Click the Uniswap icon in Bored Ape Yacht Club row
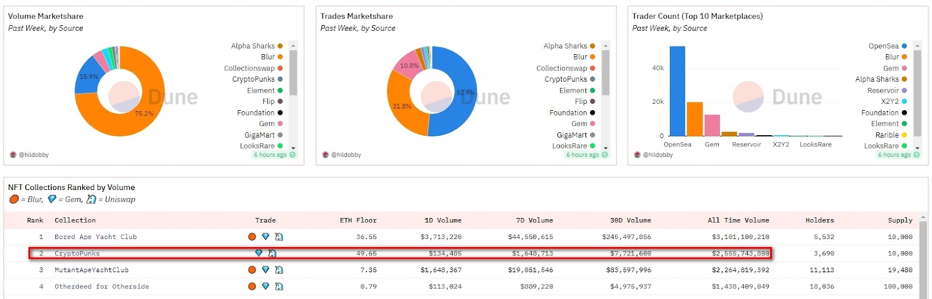This screenshot has height=299, width=932. click(x=279, y=237)
